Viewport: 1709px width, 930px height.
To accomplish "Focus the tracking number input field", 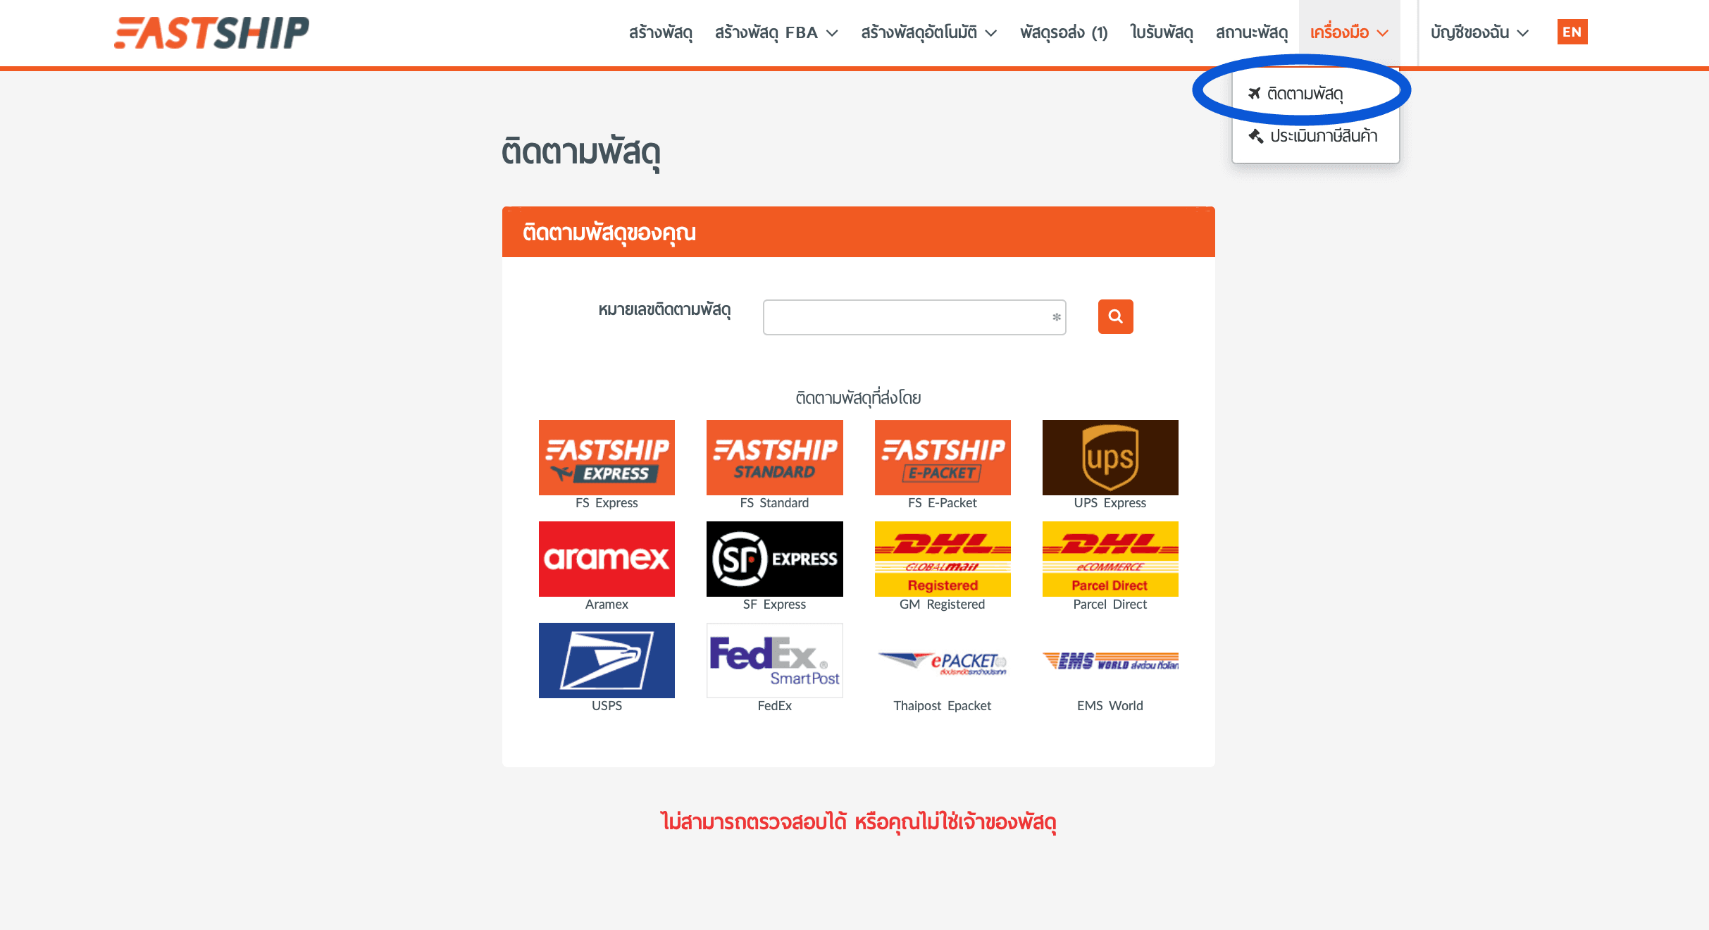I will pos(914,317).
